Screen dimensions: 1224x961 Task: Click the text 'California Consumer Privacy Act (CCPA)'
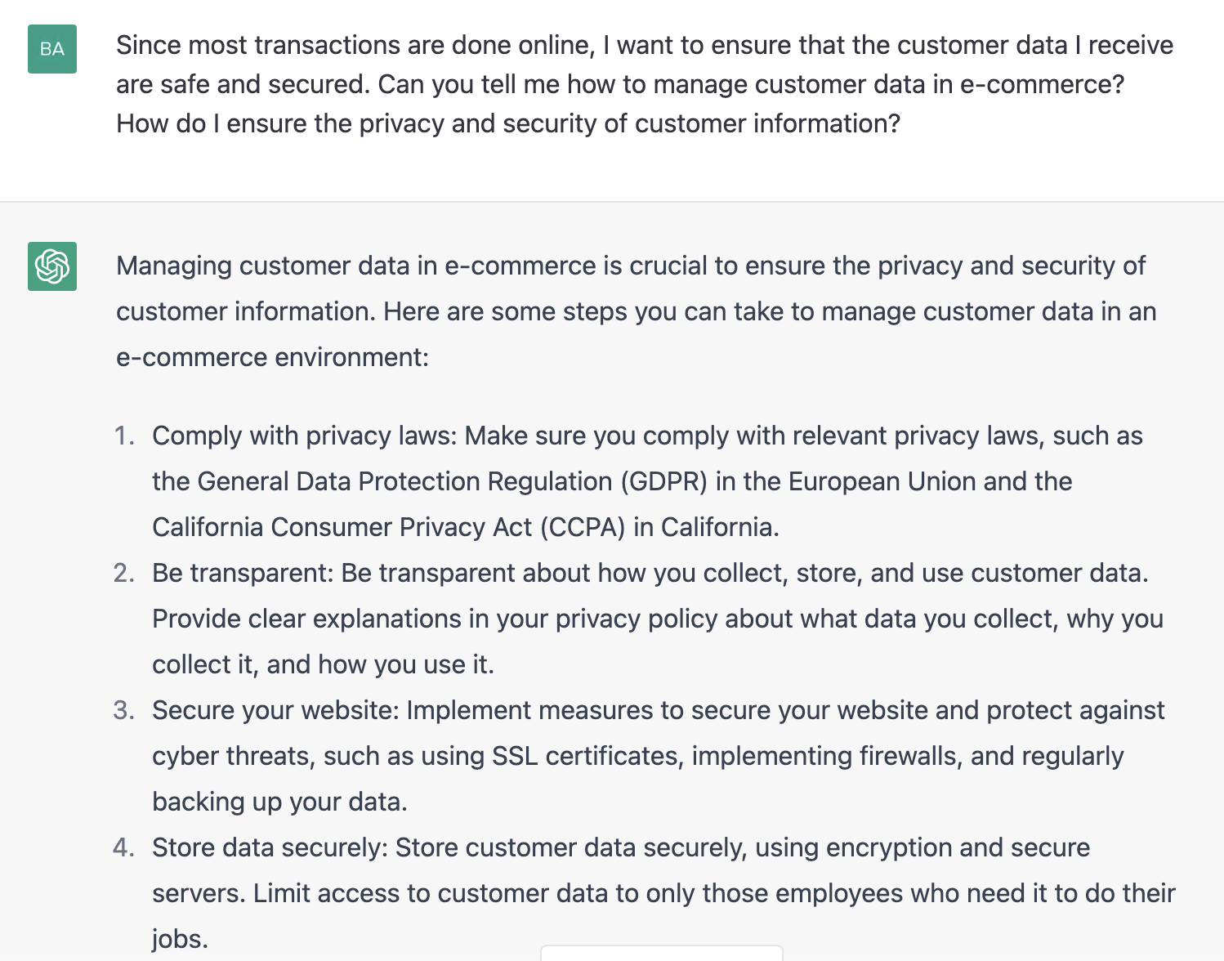[389, 527]
